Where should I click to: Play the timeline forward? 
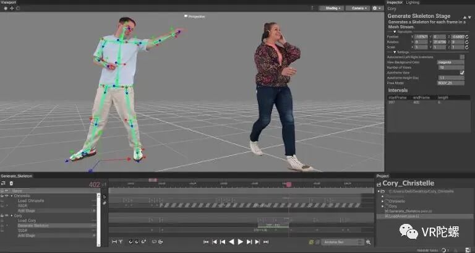(240, 242)
